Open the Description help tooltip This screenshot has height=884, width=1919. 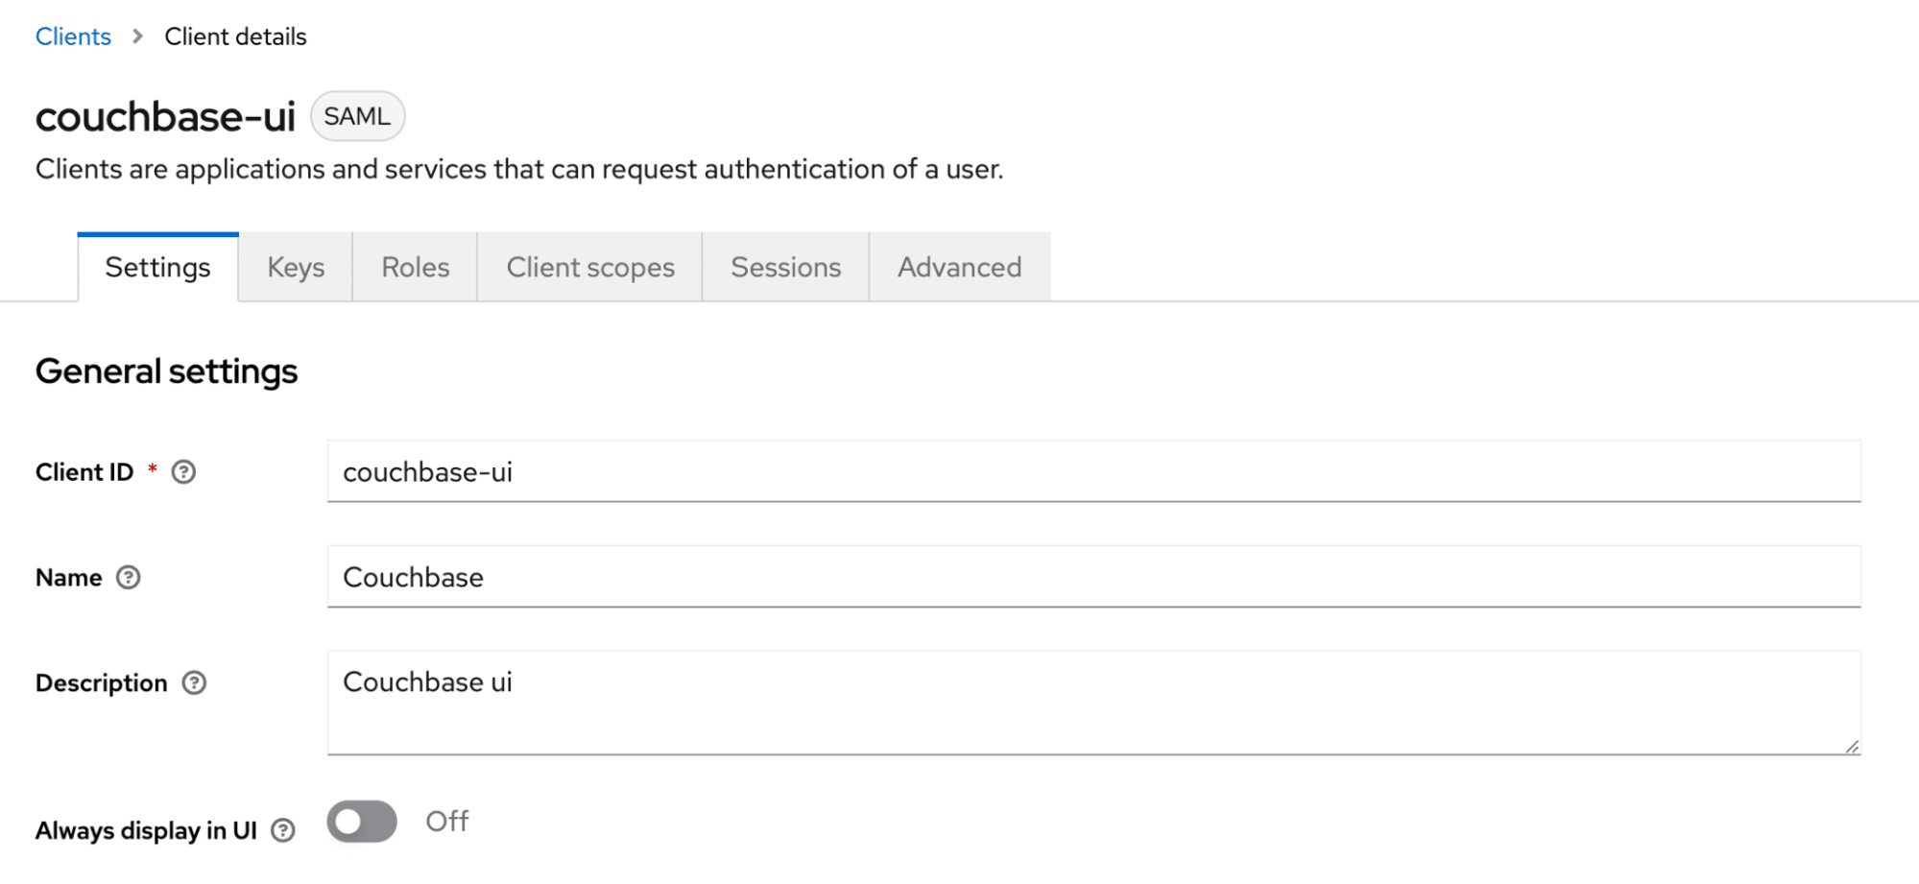(194, 682)
